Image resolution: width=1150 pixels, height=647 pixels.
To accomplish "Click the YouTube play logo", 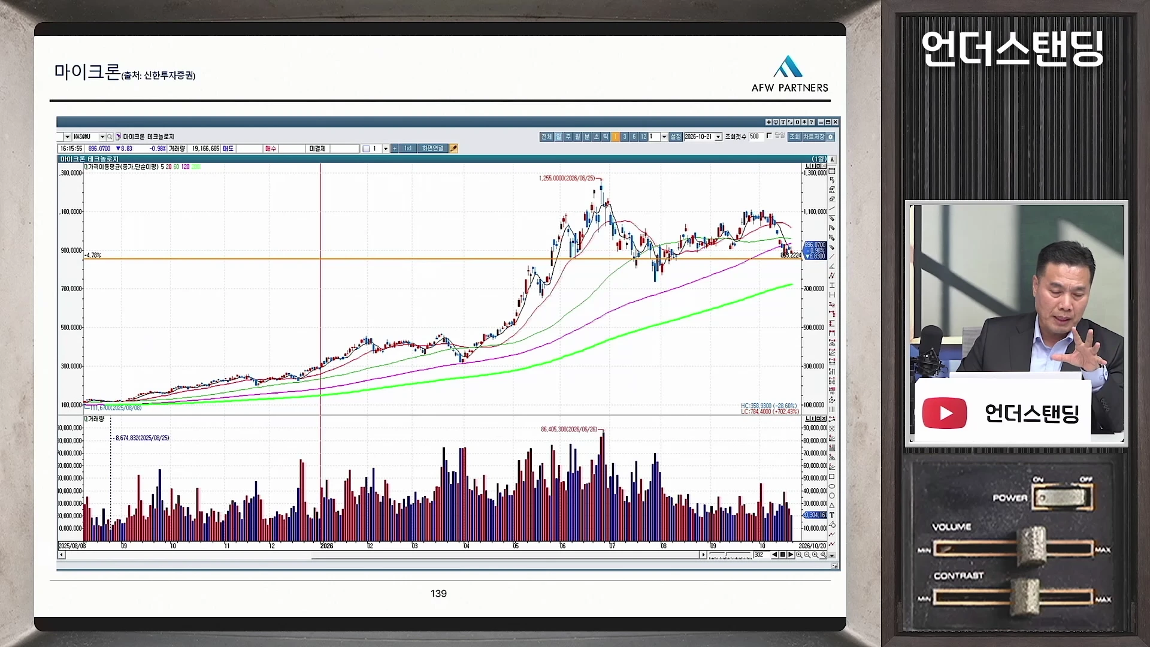I will click(x=945, y=413).
